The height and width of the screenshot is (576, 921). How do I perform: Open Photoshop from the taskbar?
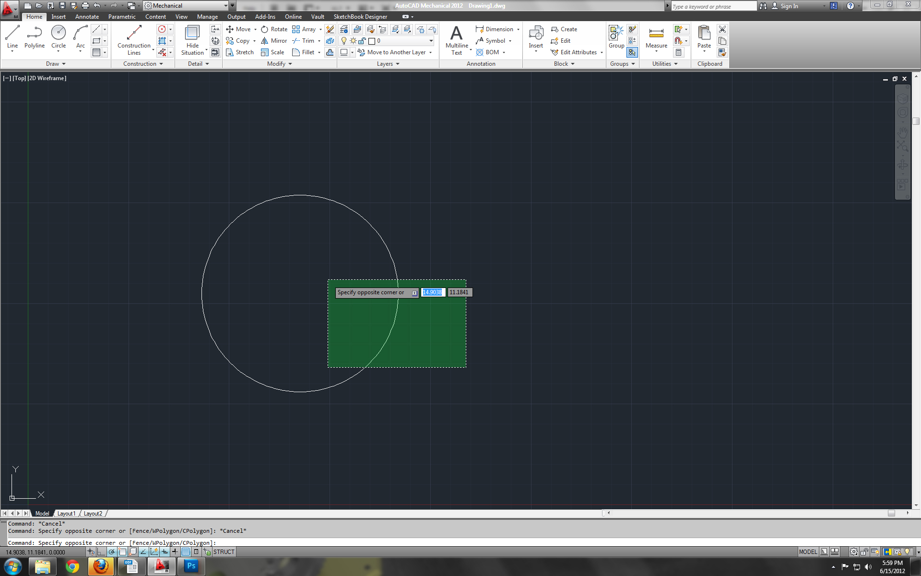(x=191, y=566)
